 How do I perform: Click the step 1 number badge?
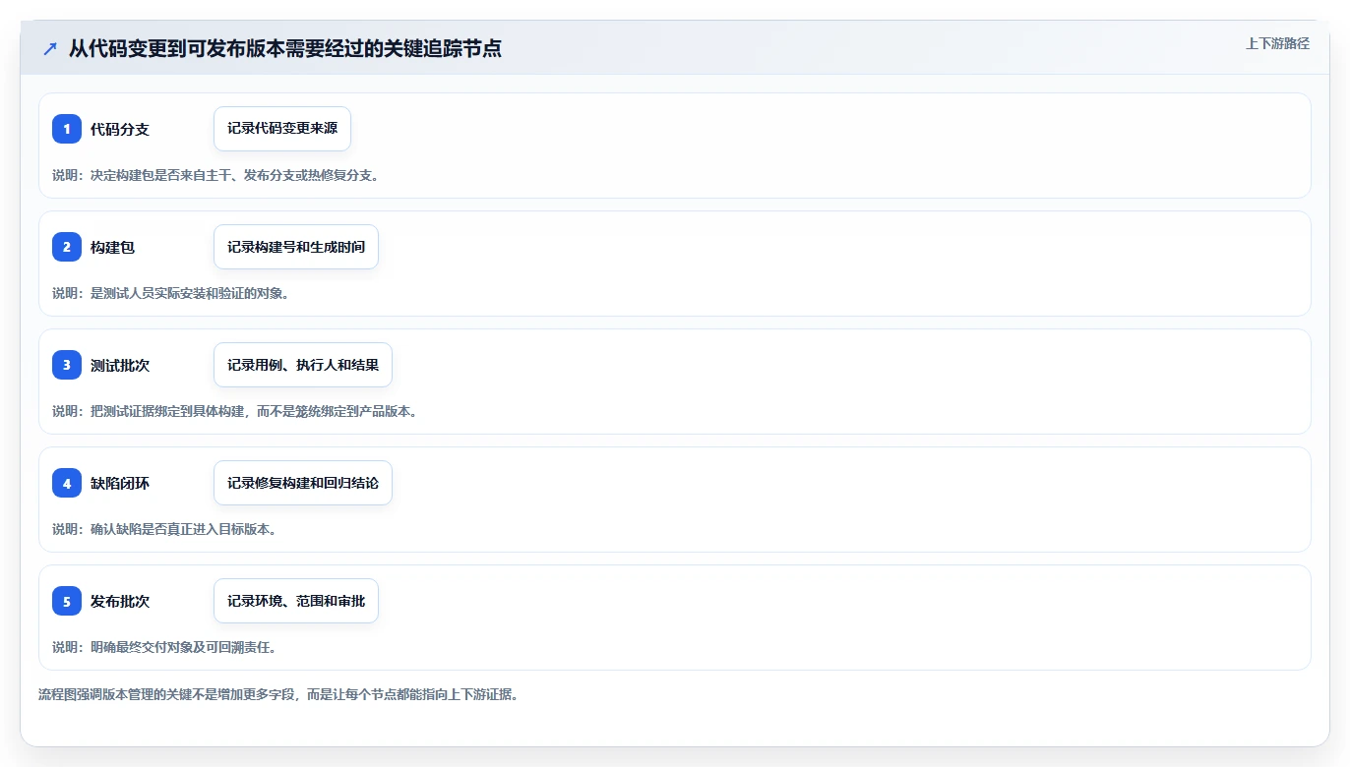67,129
